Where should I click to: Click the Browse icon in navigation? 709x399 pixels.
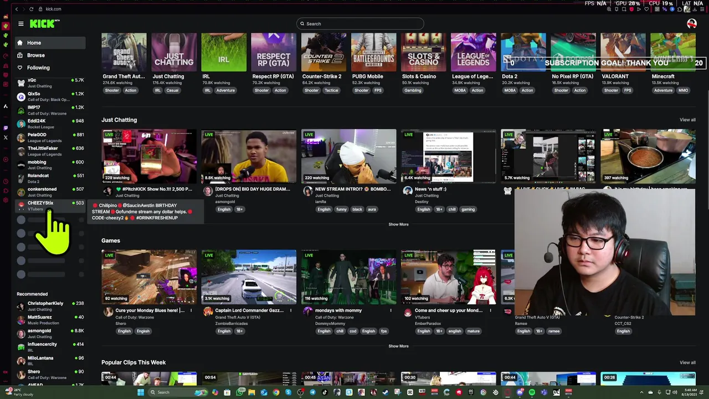(20, 55)
